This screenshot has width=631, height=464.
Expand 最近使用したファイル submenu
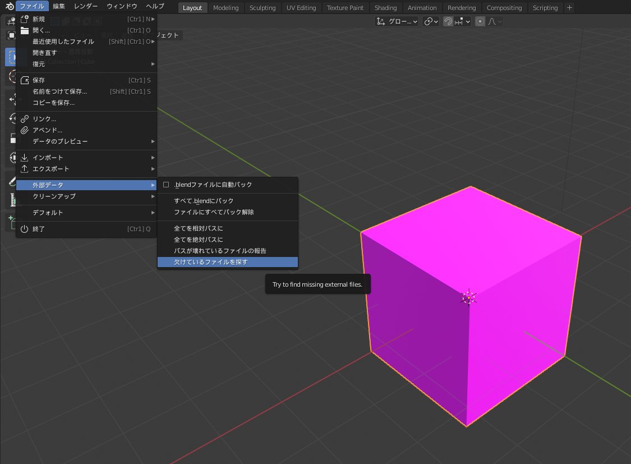153,42
